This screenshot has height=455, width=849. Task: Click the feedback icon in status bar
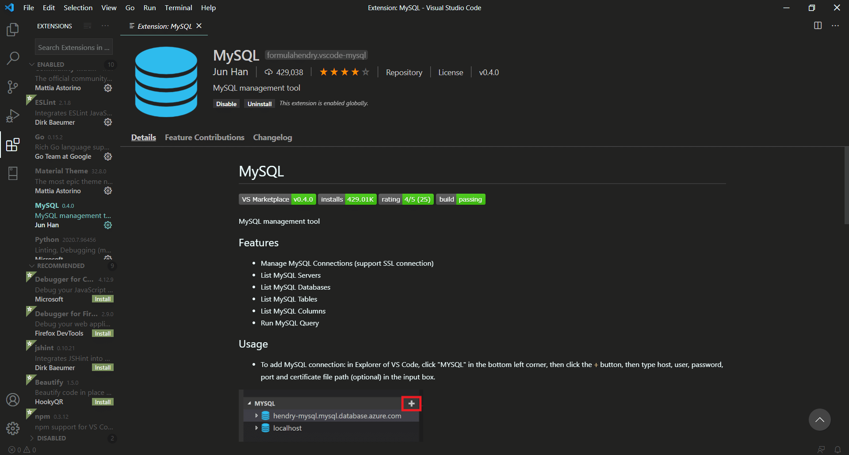coord(821,450)
